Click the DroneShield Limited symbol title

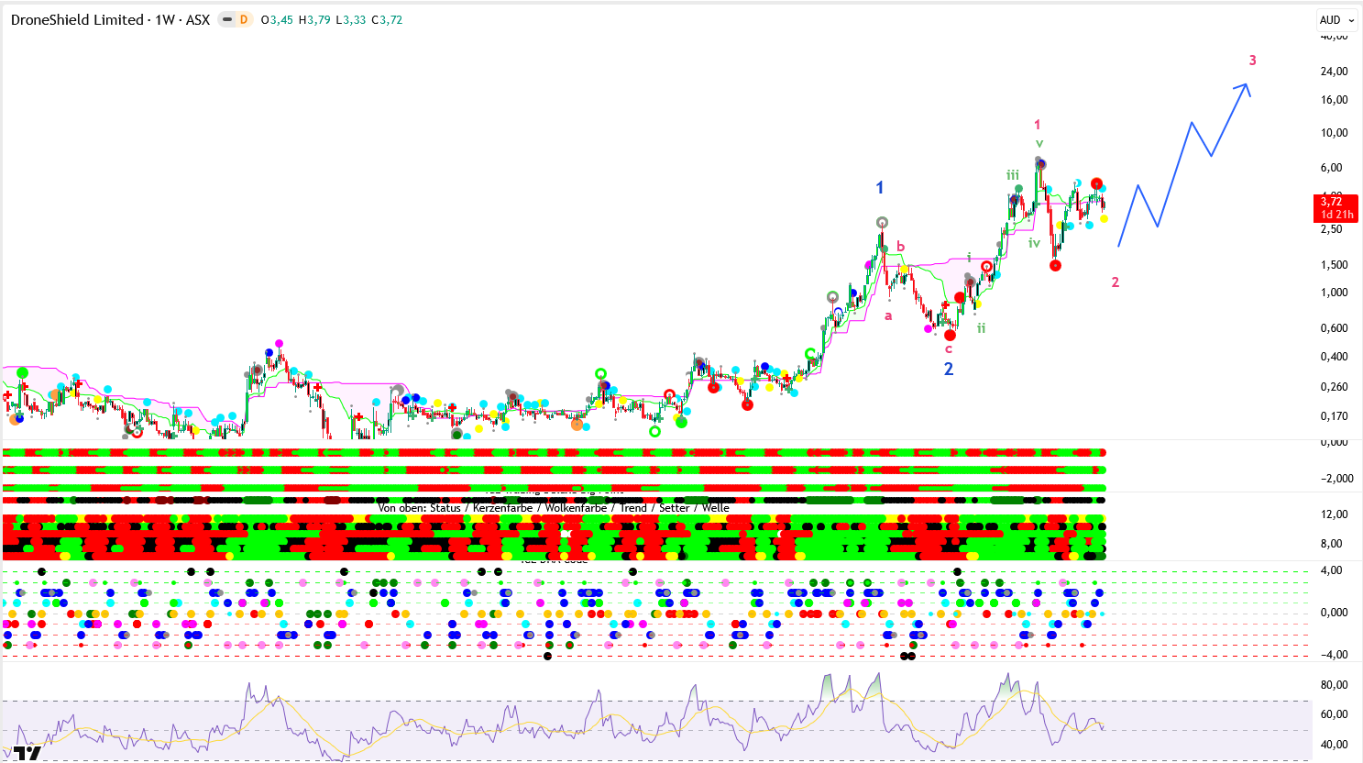pyautogui.click(x=77, y=19)
